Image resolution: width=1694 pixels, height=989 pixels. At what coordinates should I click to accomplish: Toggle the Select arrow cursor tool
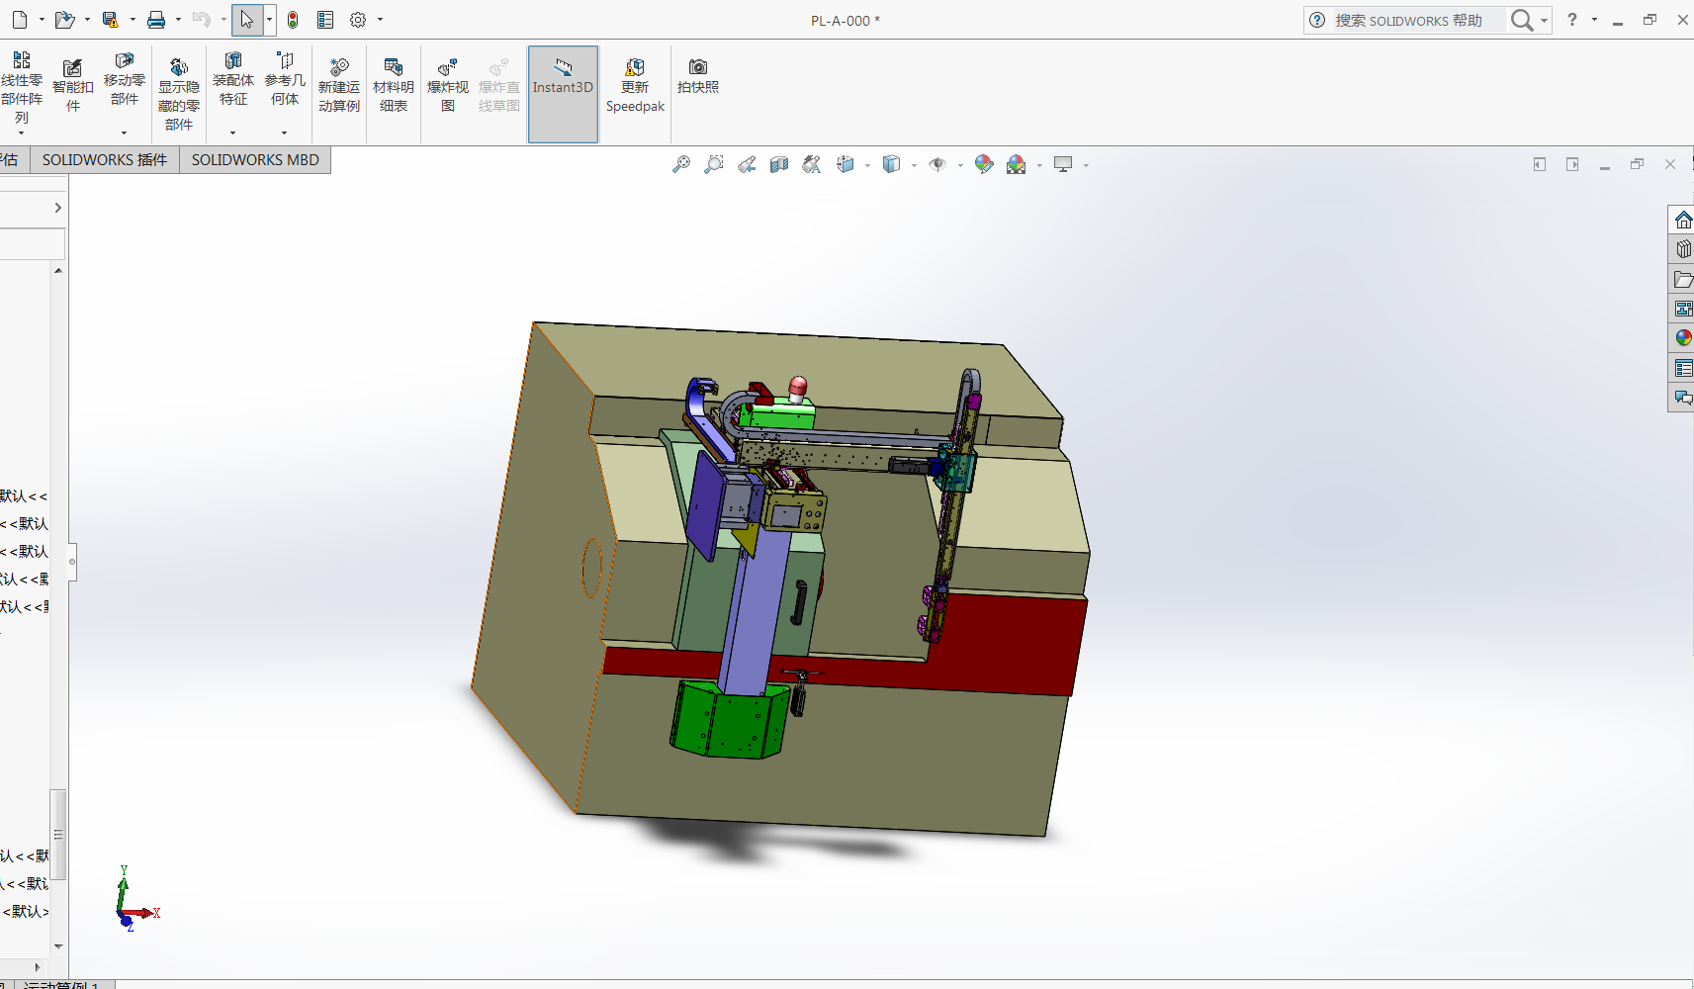[x=246, y=20]
